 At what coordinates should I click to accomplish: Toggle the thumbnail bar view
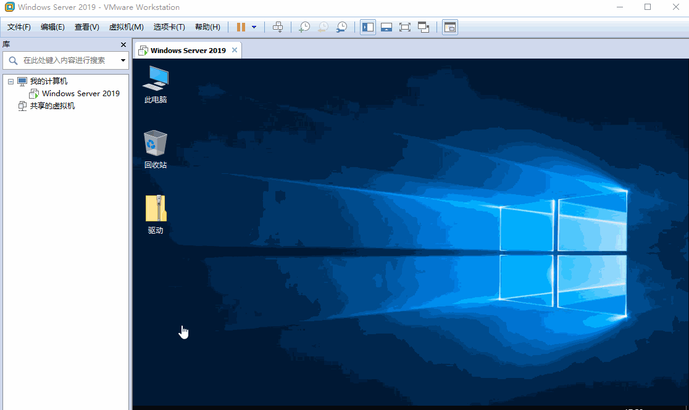(386, 27)
